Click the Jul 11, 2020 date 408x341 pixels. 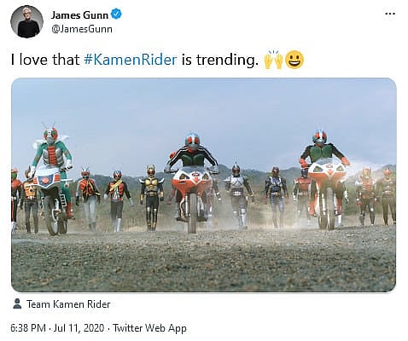click(79, 328)
